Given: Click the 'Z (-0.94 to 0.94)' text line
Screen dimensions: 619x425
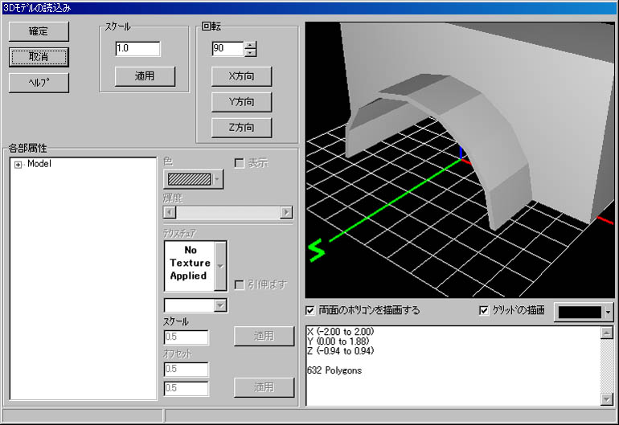Looking at the screenshot, I should (340, 351).
